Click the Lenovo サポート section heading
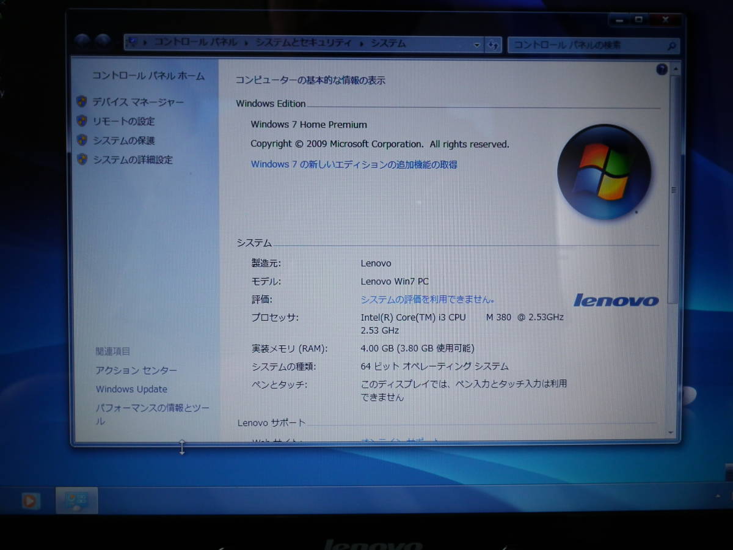The image size is (733, 550). point(271,422)
